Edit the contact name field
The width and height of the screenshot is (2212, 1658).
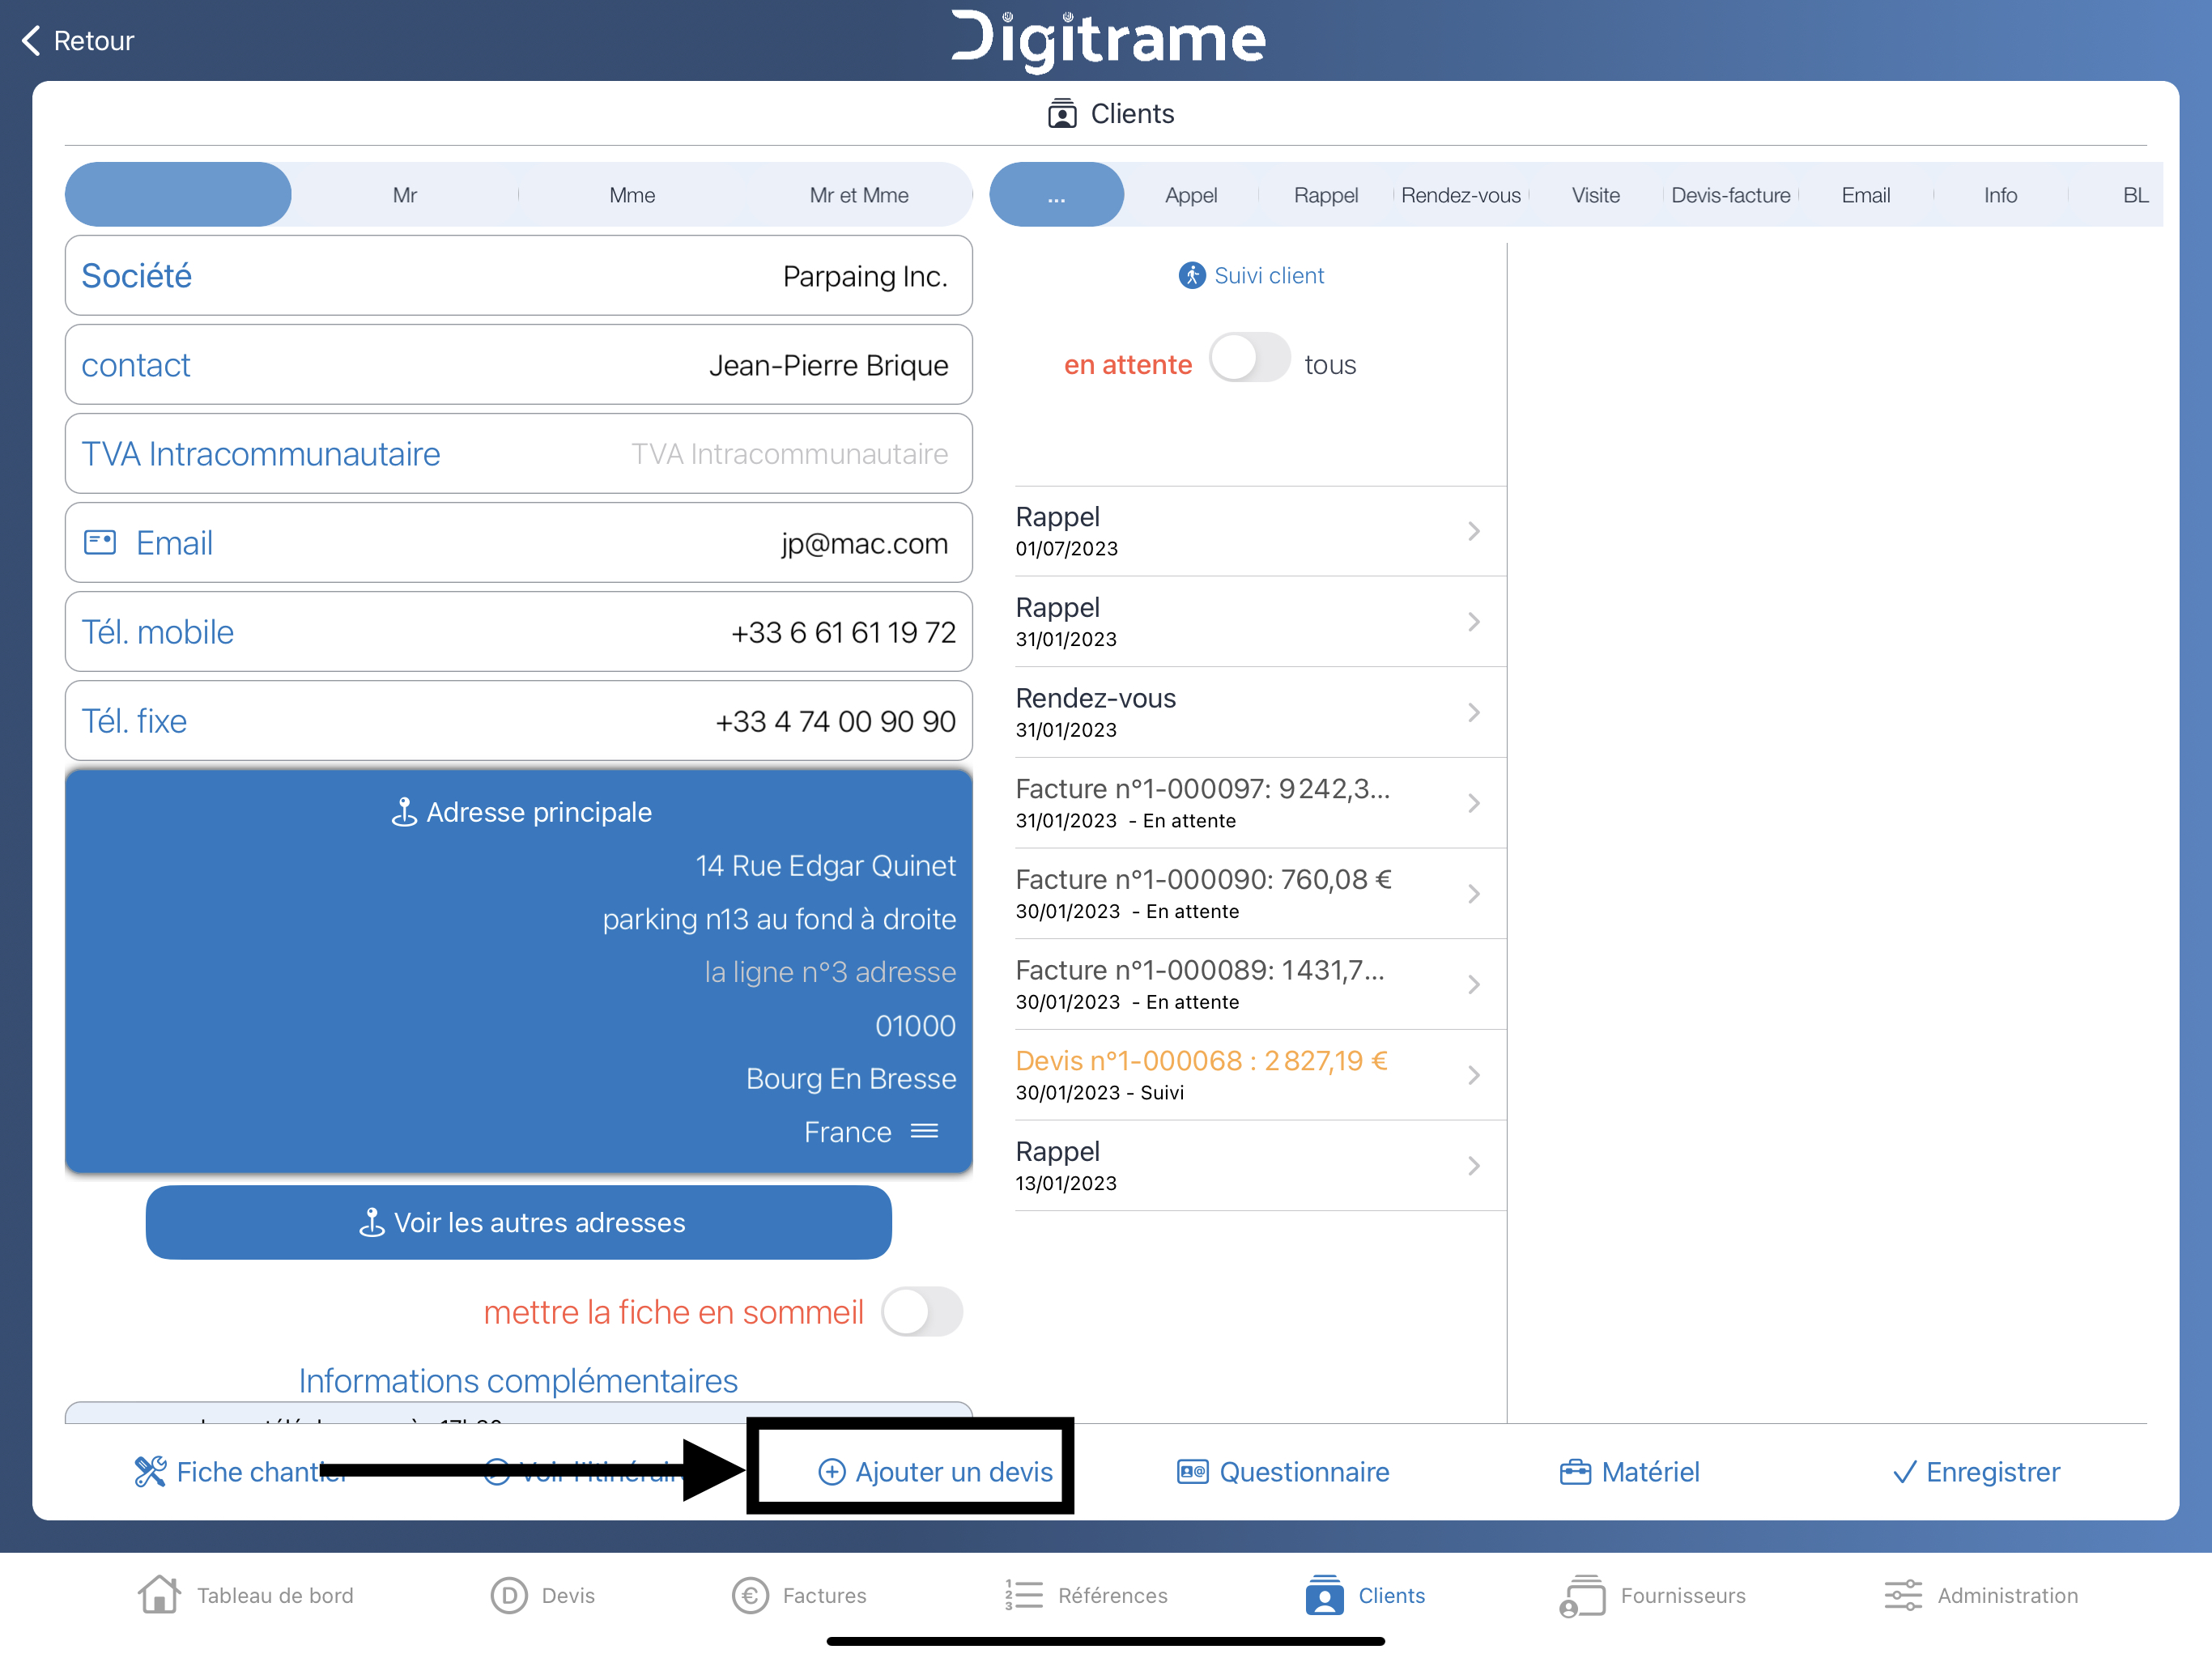click(519, 365)
